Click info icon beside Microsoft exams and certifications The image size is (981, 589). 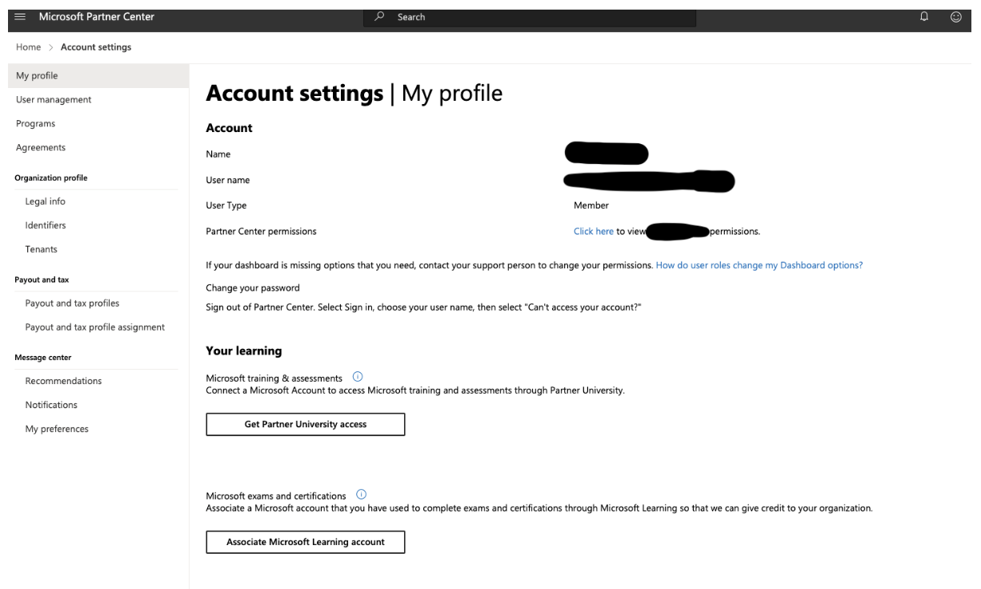tap(362, 495)
